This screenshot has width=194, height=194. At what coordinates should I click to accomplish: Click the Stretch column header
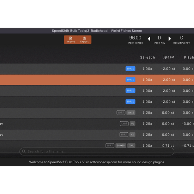147,57
